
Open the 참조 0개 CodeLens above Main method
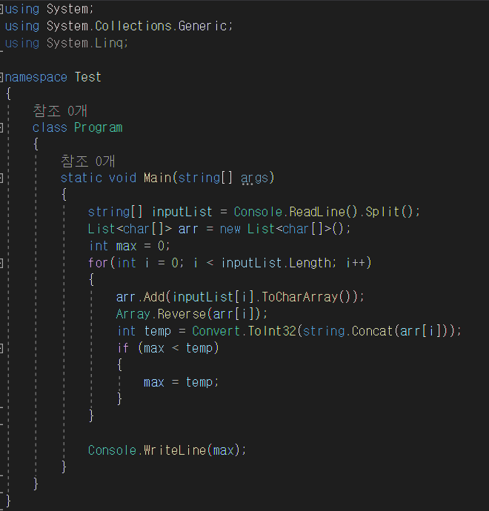pos(88,161)
